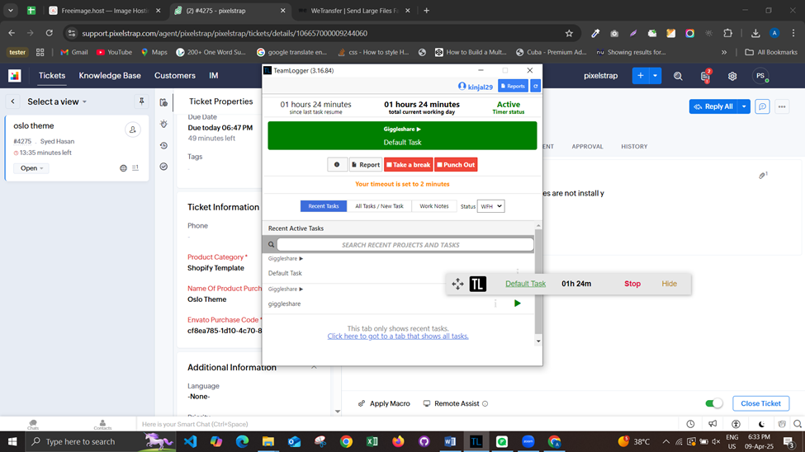The width and height of the screenshot is (805, 452).
Task: Click the announcement megaphone icon in bottom bar
Action: click(713, 424)
